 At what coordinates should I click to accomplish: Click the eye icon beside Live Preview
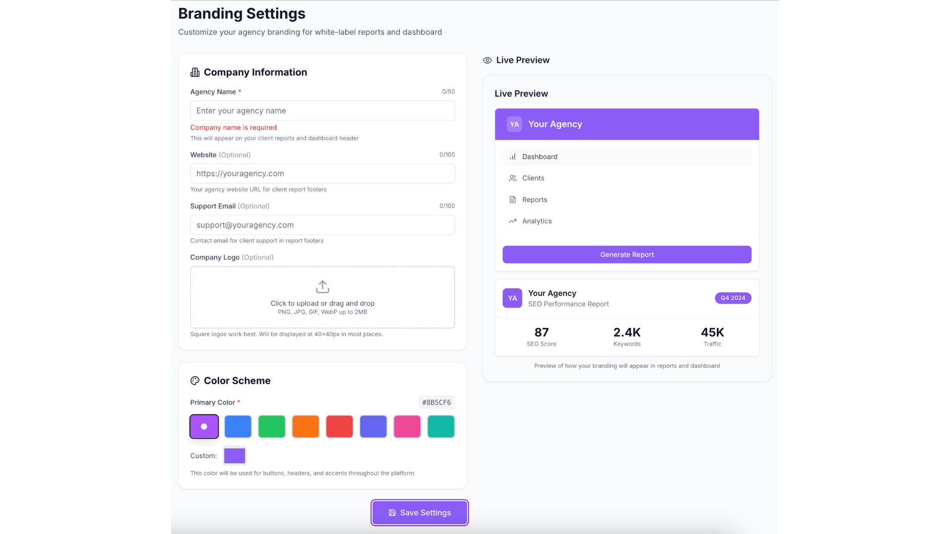pos(487,60)
